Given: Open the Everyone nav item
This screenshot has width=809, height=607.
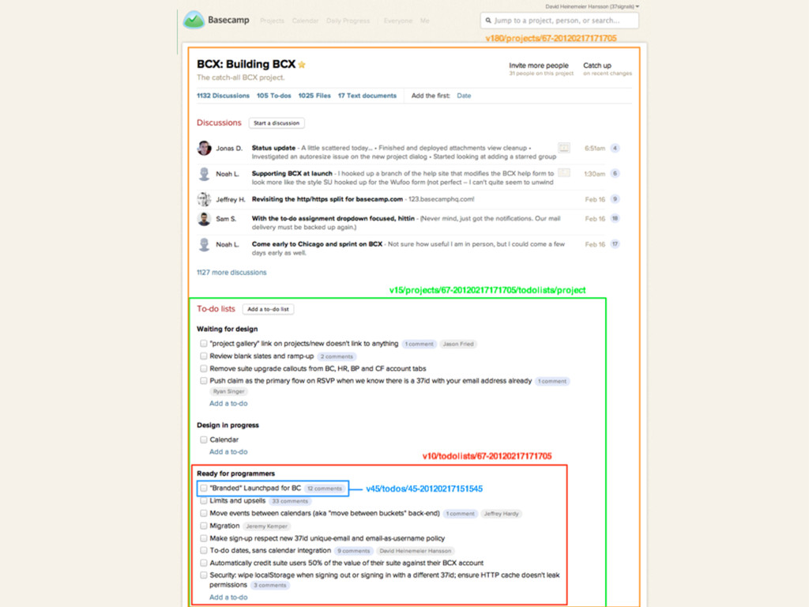Looking at the screenshot, I should point(398,21).
